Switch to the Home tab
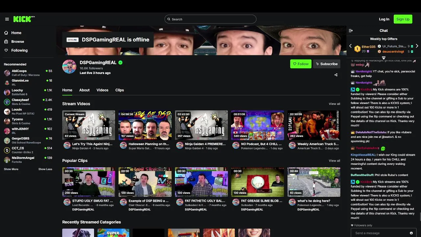 click(67, 90)
